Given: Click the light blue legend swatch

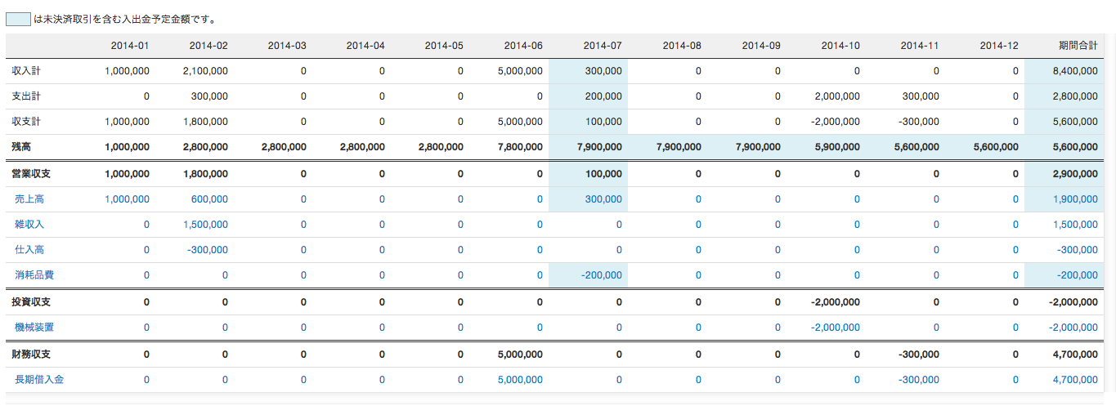Looking at the screenshot, I should point(18,18).
